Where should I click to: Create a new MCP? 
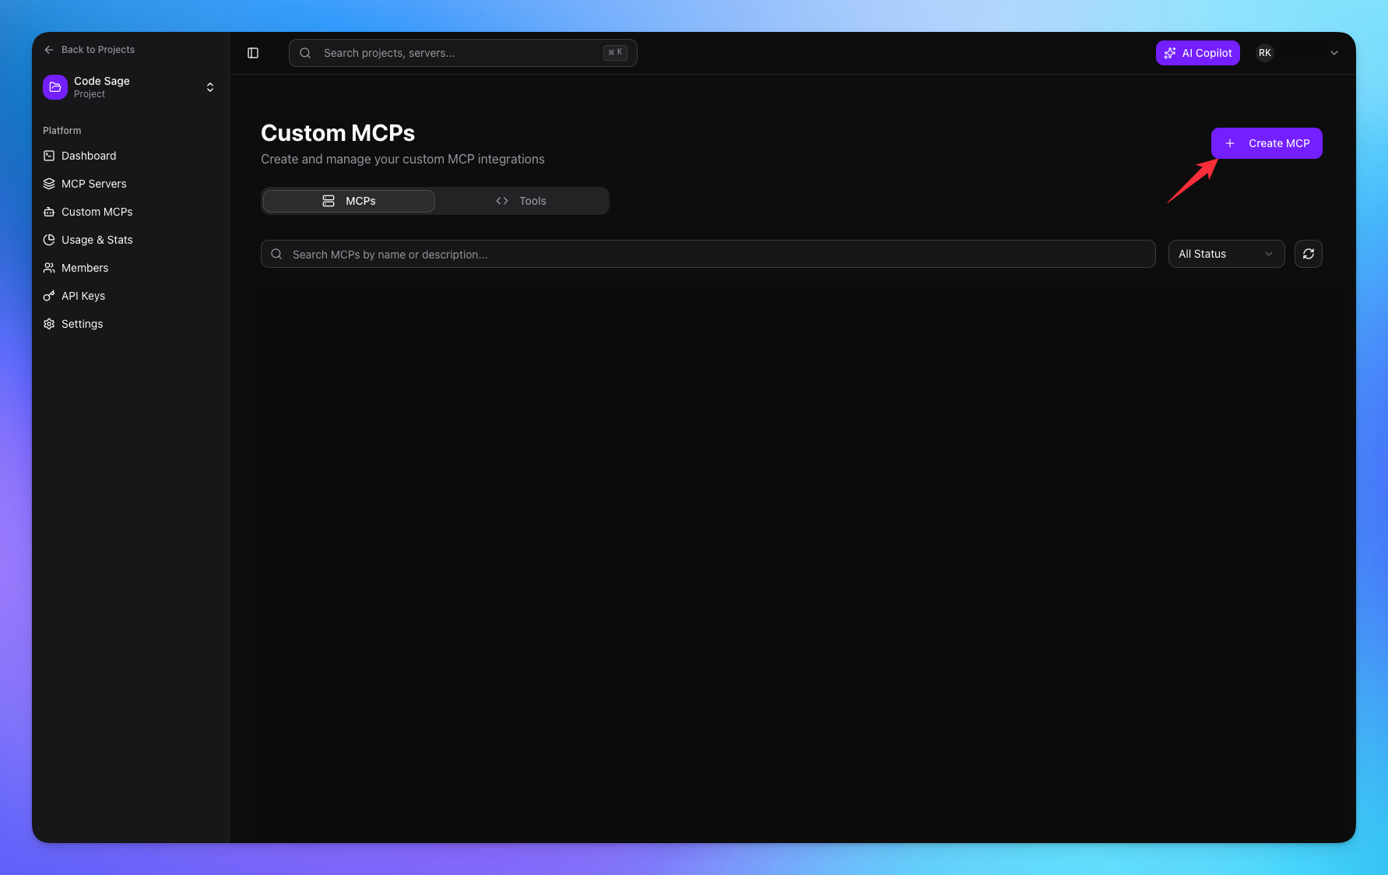pyautogui.click(x=1266, y=143)
